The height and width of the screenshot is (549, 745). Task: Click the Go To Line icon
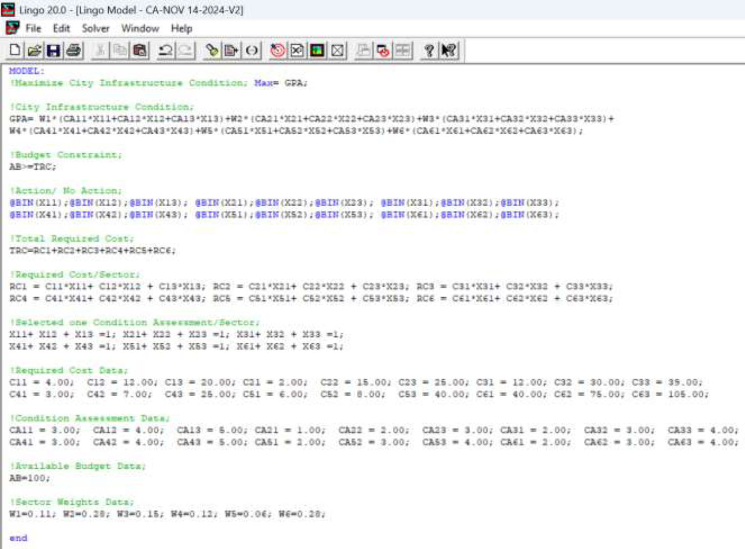point(232,50)
